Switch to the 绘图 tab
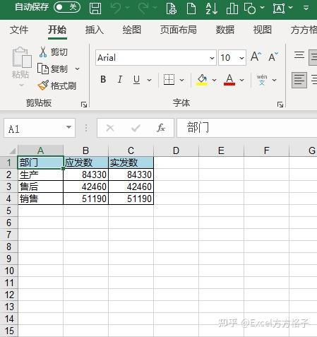Image resolution: width=317 pixels, height=337 pixels. tap(132, 30)
